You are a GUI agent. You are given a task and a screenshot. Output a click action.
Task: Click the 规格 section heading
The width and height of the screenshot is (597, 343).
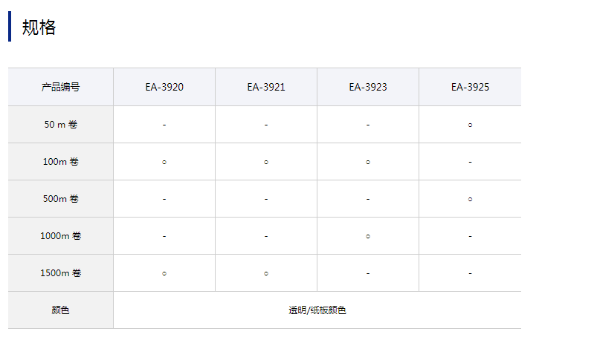pyautogui.click(x=39, y=27)
